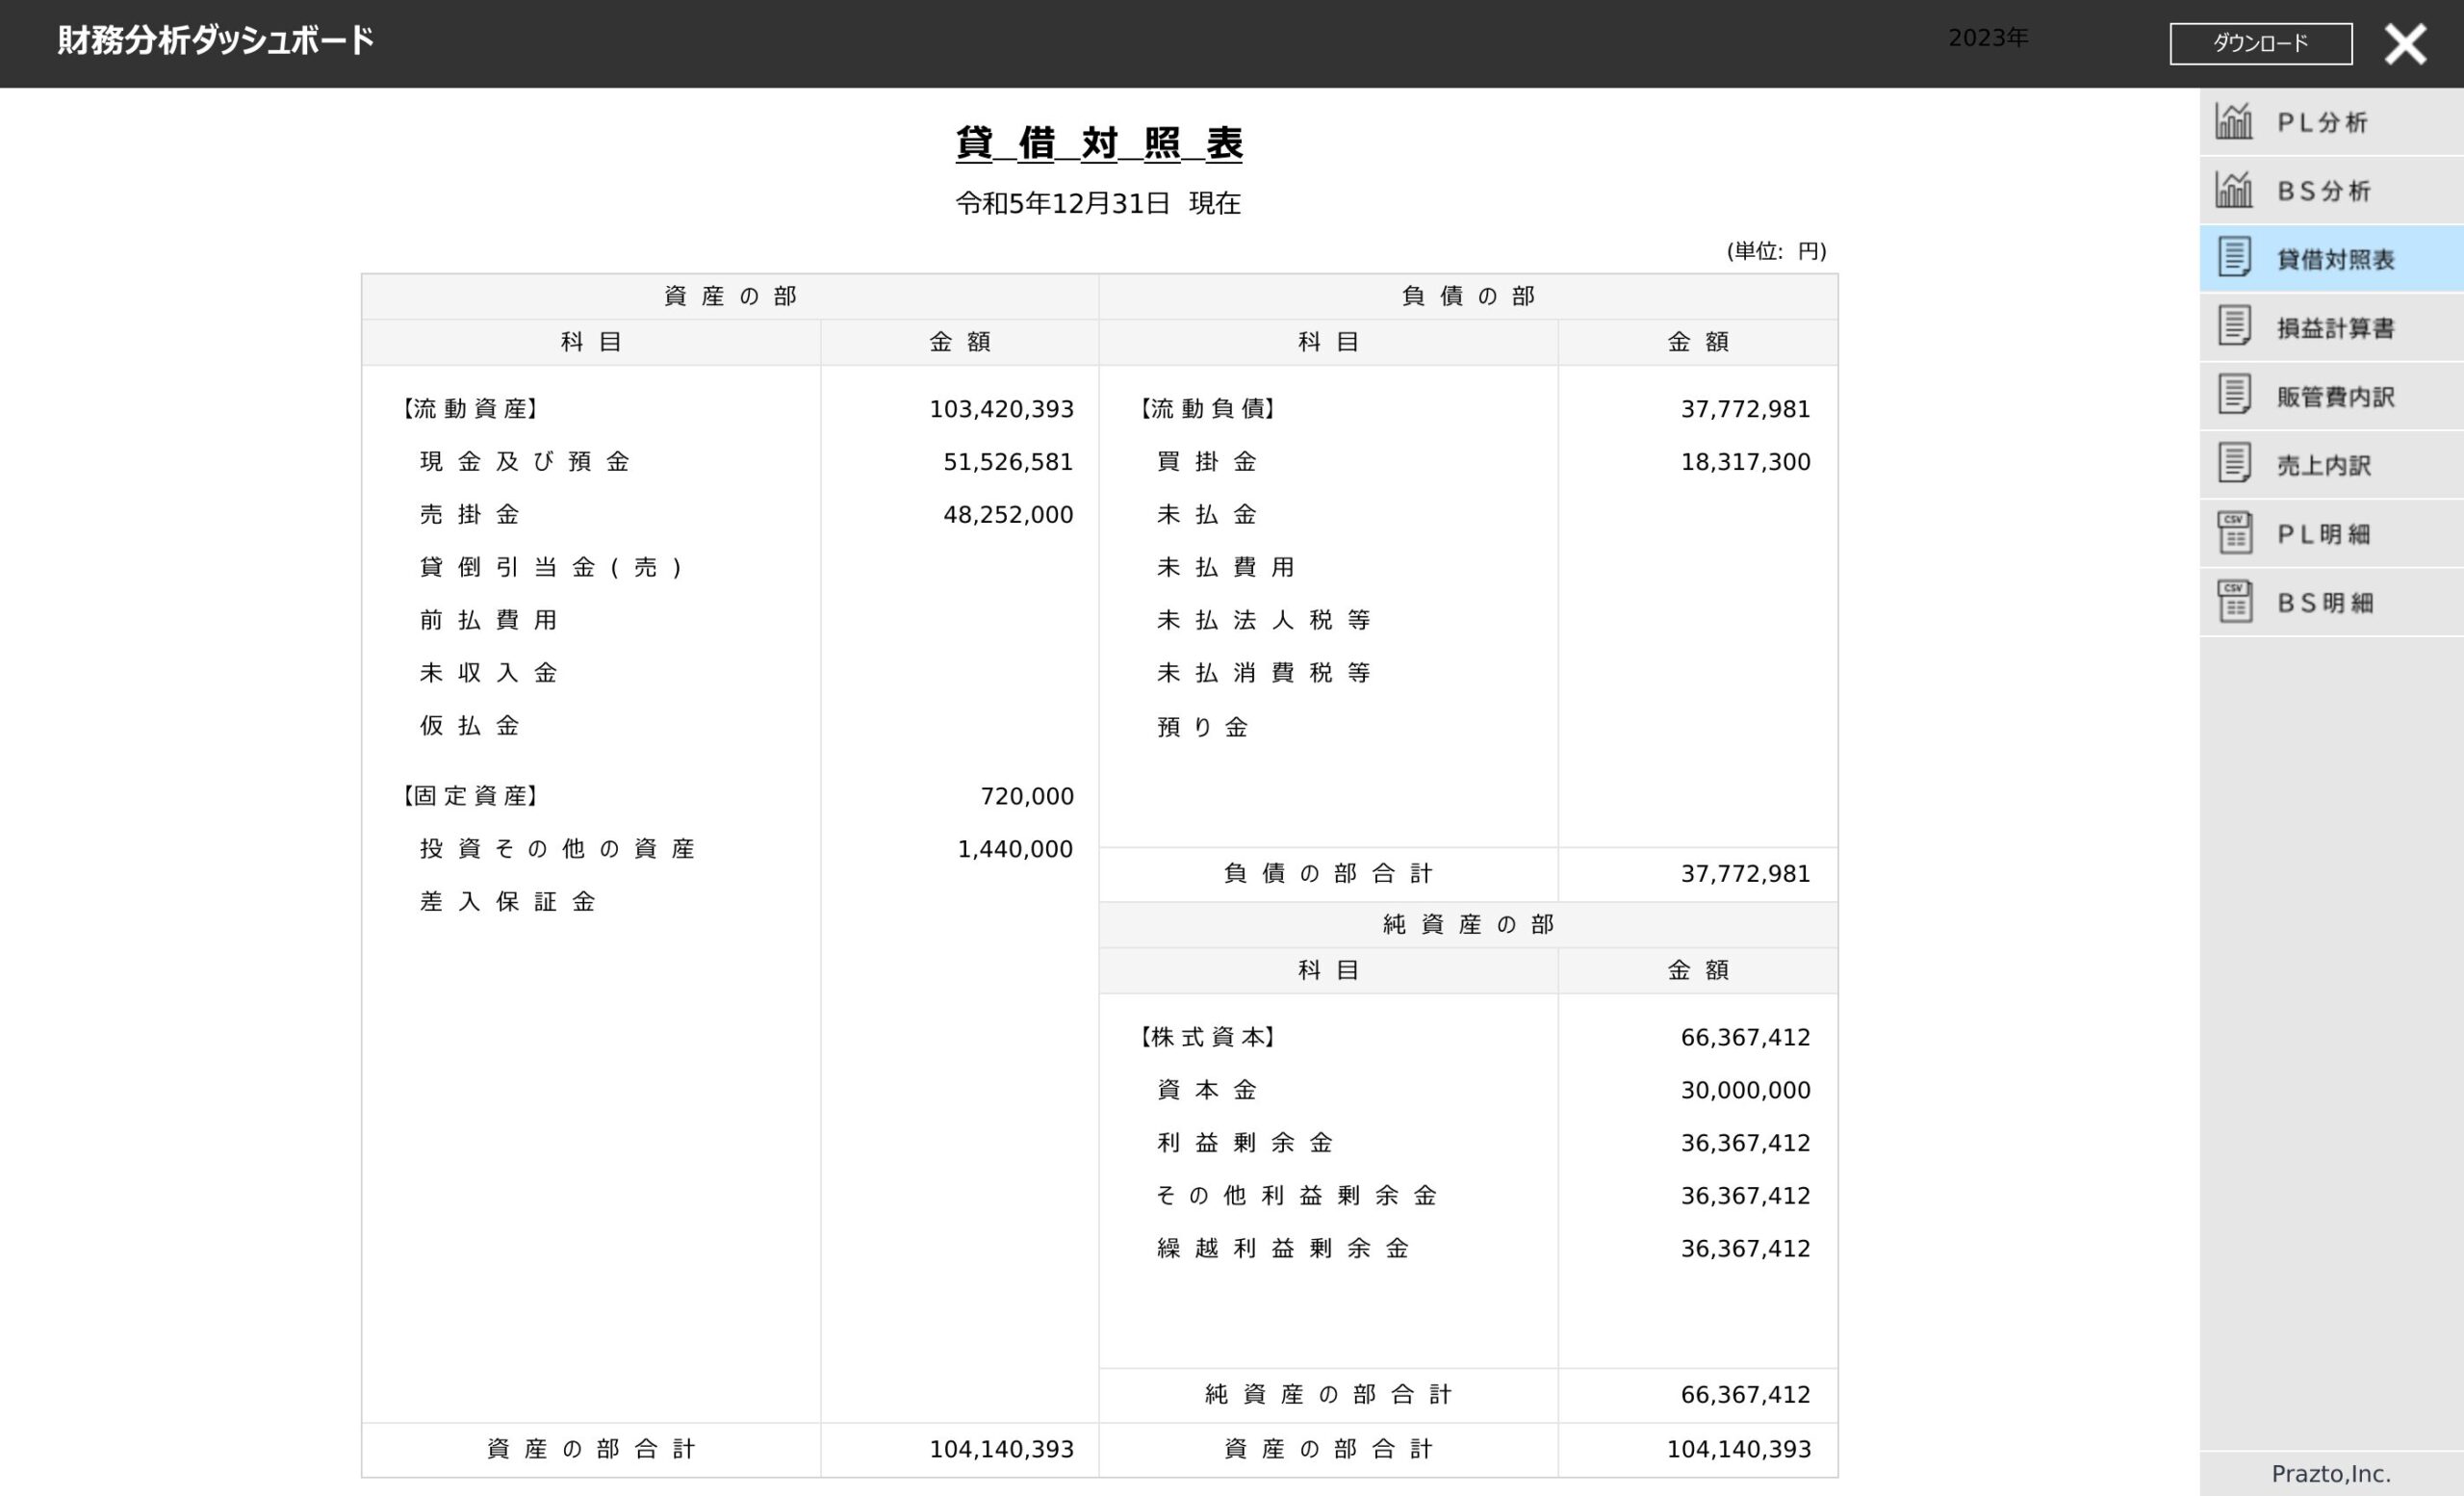Click the PL明細 CSV icon
This screenshot has width=2464, height=1496.
tap(2234, 533)
